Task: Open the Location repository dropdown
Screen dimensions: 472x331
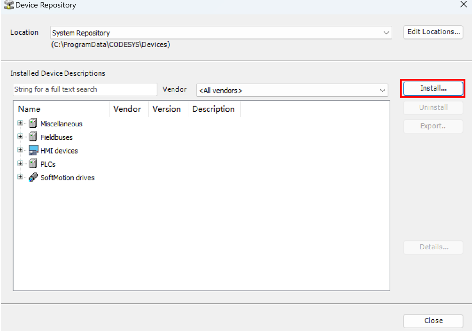Action: pos(386,33)
